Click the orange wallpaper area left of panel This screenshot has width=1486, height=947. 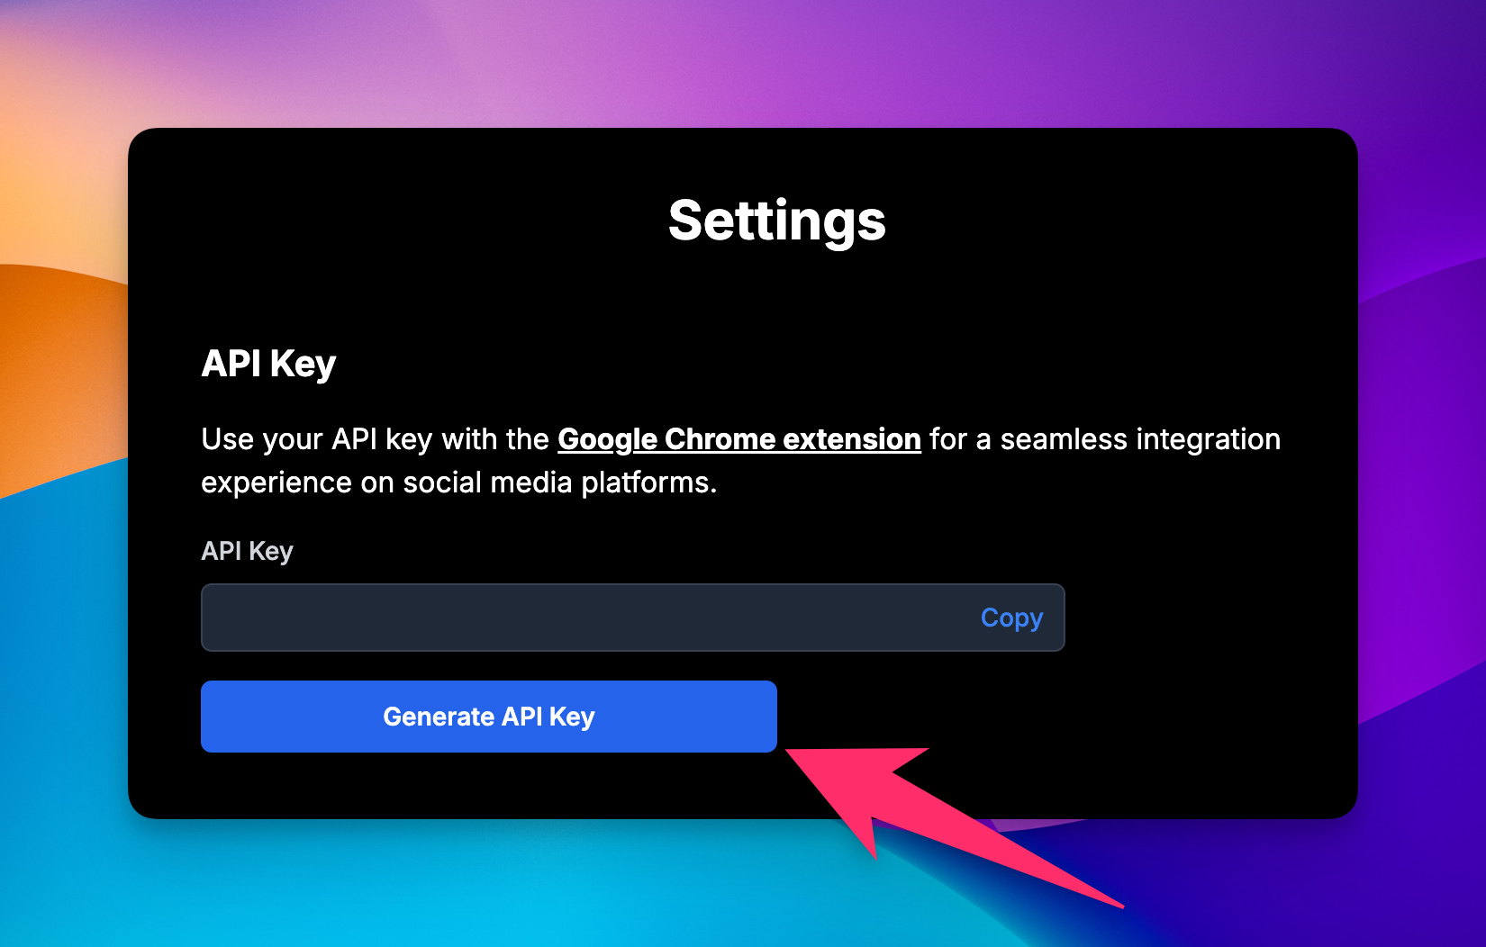63,378
